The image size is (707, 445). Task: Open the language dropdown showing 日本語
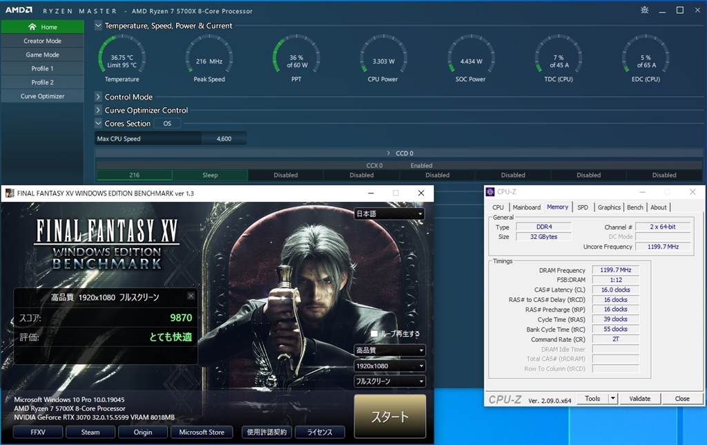click(389, 214)
